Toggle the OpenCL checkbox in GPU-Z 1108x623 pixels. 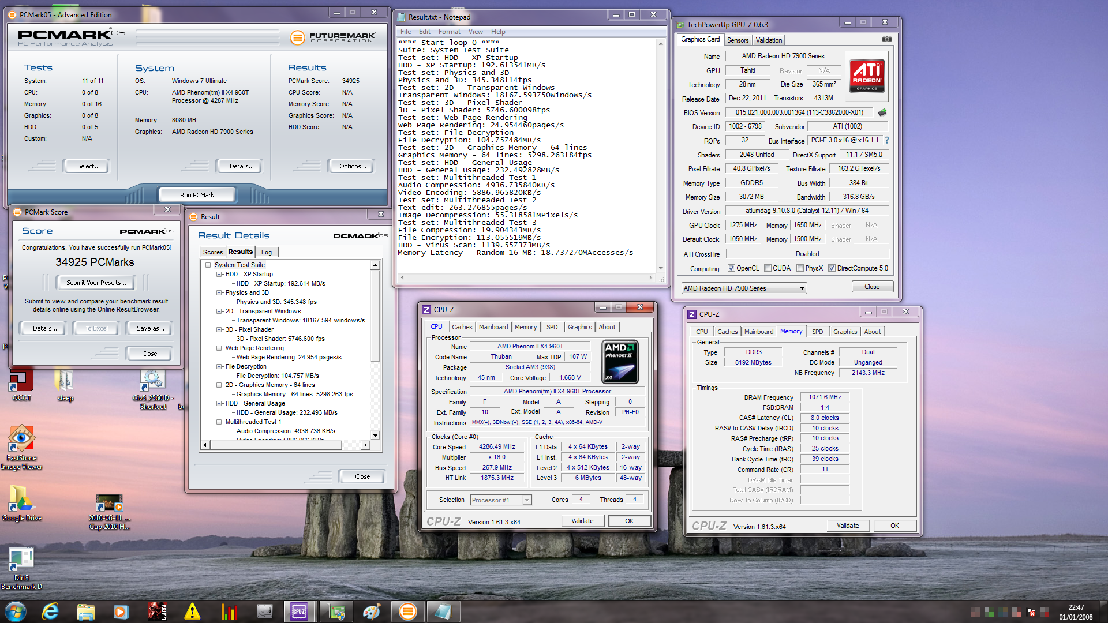point(731,268)
